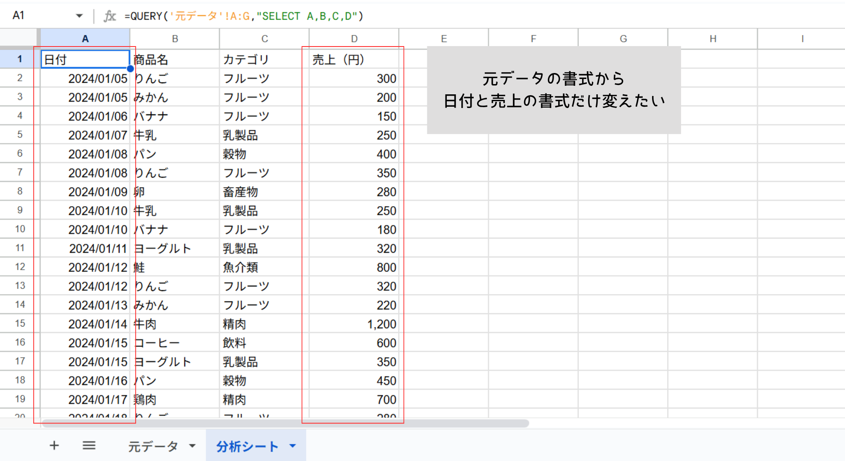Viewport: 845px width, 461px height.
Task: Click the 畜産物 category cell
Action: [265, 191]
